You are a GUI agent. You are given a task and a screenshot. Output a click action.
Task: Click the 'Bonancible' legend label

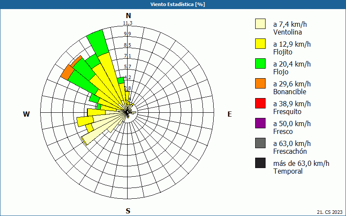point(290,92)
